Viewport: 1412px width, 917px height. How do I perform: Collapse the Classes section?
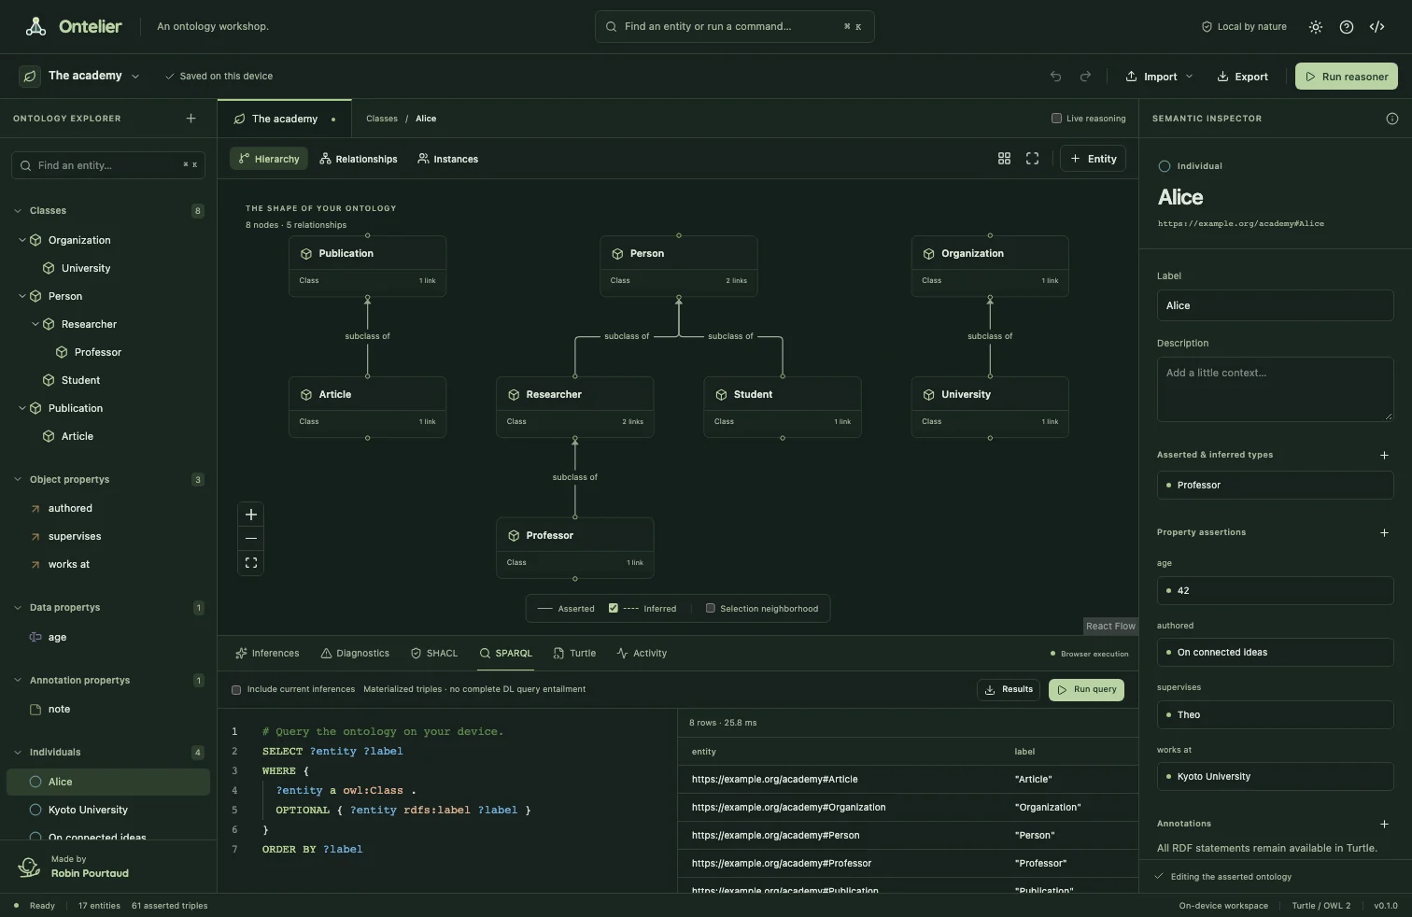tap(18, 211)
